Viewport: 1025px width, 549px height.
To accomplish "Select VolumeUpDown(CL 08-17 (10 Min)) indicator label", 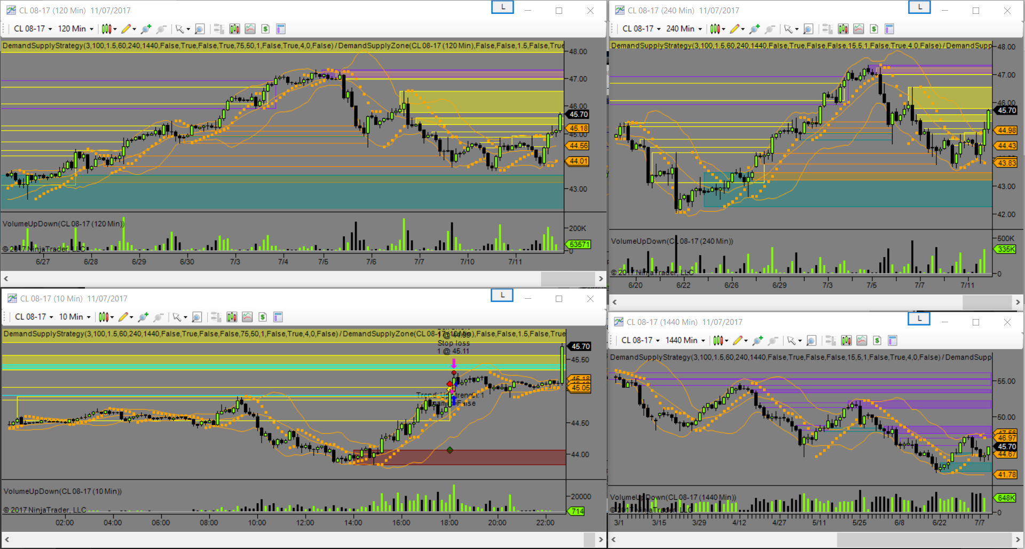I will 62,491.
